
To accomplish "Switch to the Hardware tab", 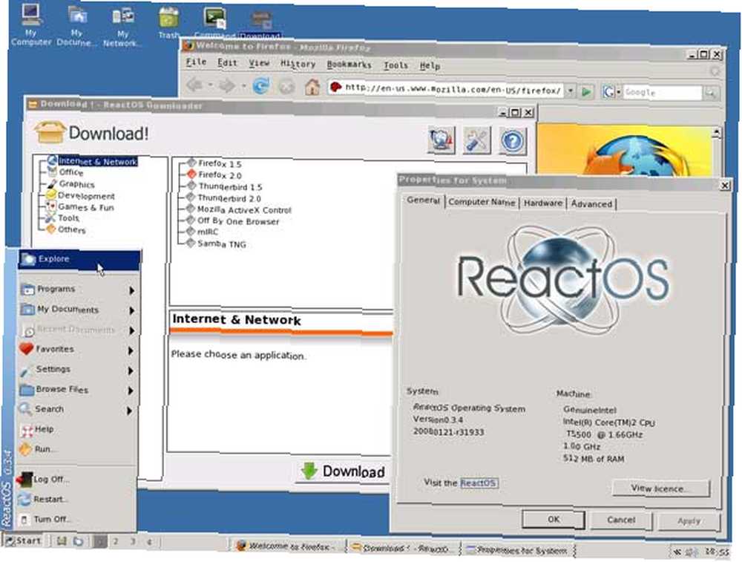I will [x=543, y=203].
